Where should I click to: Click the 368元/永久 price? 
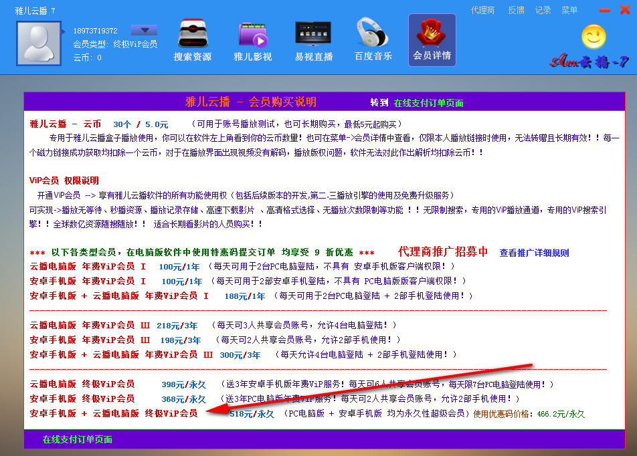[x=183, y=399]
